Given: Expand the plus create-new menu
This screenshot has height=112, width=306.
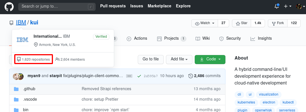Looking at the screenshot, I should coord(288,7).
